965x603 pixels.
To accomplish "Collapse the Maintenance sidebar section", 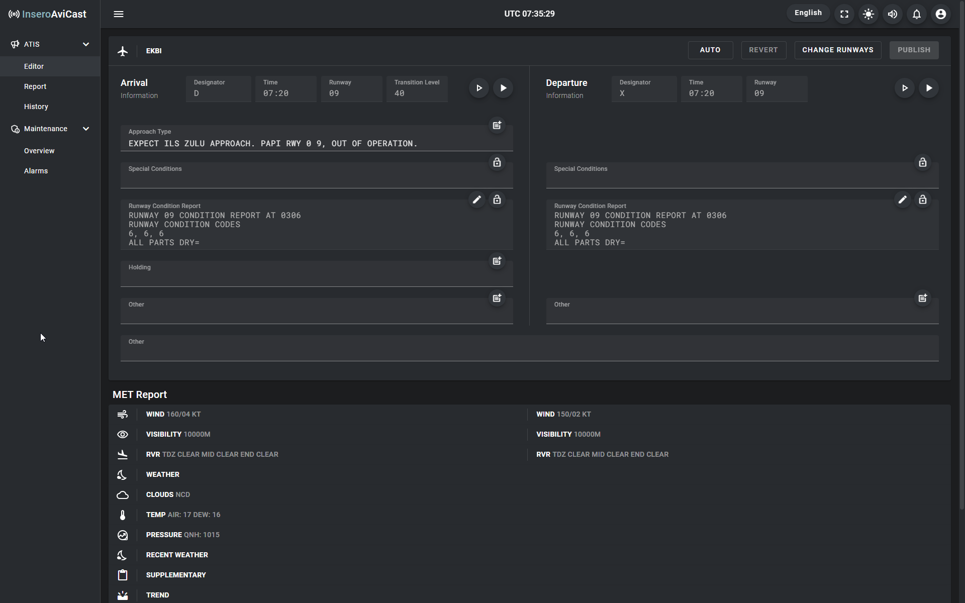I will (86, 129).
